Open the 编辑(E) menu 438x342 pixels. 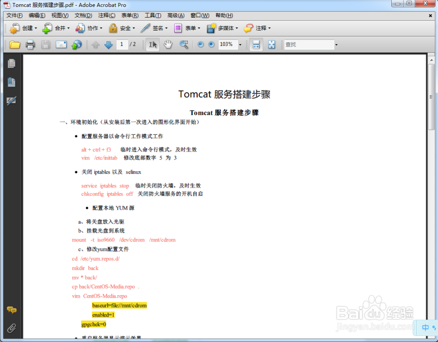(37, 15)
